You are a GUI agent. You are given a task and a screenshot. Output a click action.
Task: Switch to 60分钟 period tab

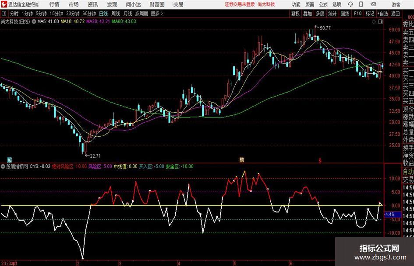point(89,14)
